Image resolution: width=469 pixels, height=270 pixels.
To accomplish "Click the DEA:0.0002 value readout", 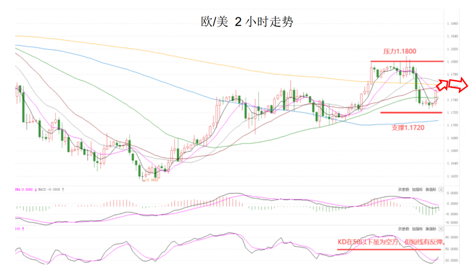I will (x=24, y=189).
